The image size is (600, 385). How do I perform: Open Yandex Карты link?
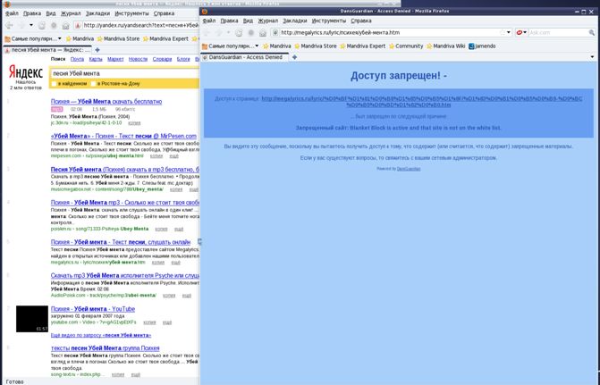[x=96, y=59]
